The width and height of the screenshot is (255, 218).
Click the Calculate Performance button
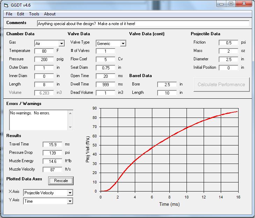click(221, 84)
